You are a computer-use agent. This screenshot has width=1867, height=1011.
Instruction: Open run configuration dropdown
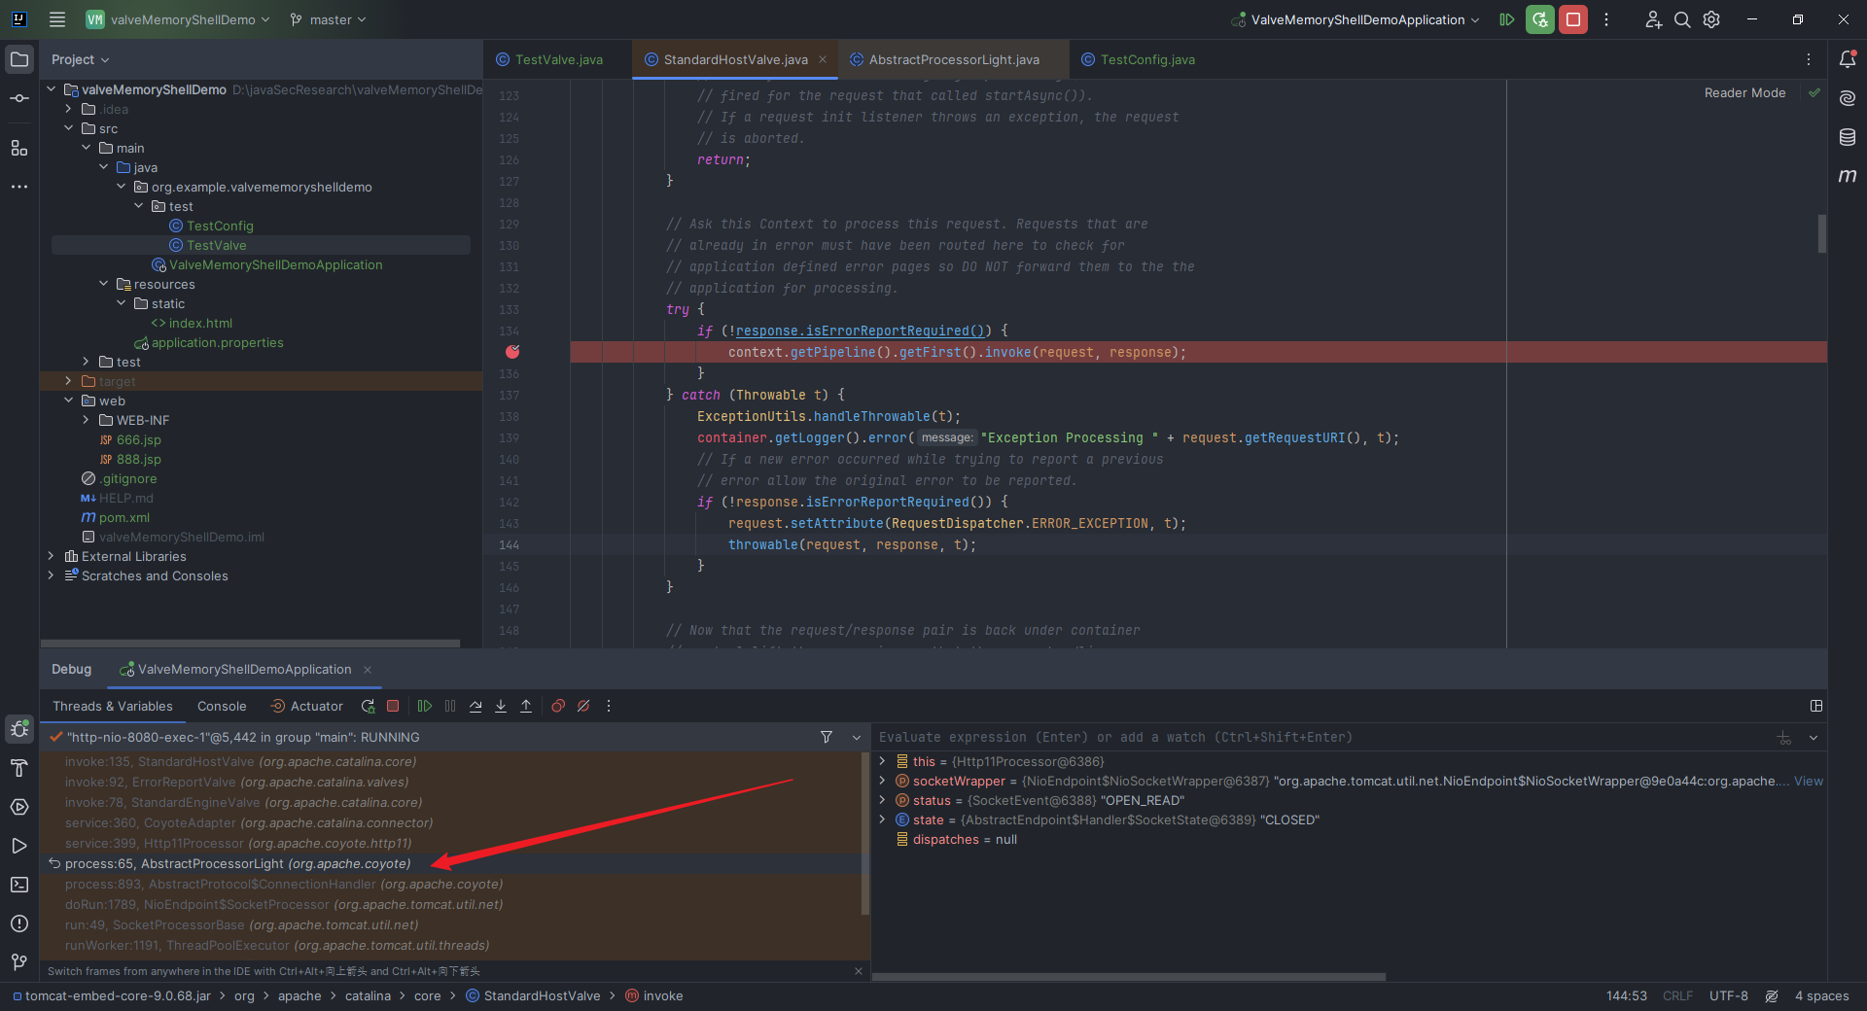tap(1356, 19)
